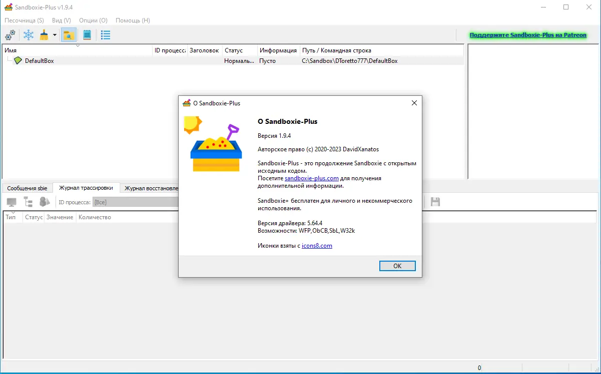Open the Опции (O) menu

pos(93,20)
